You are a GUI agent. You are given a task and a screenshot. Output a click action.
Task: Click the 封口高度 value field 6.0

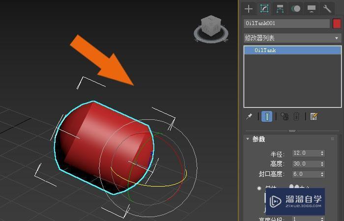[306, 174]
